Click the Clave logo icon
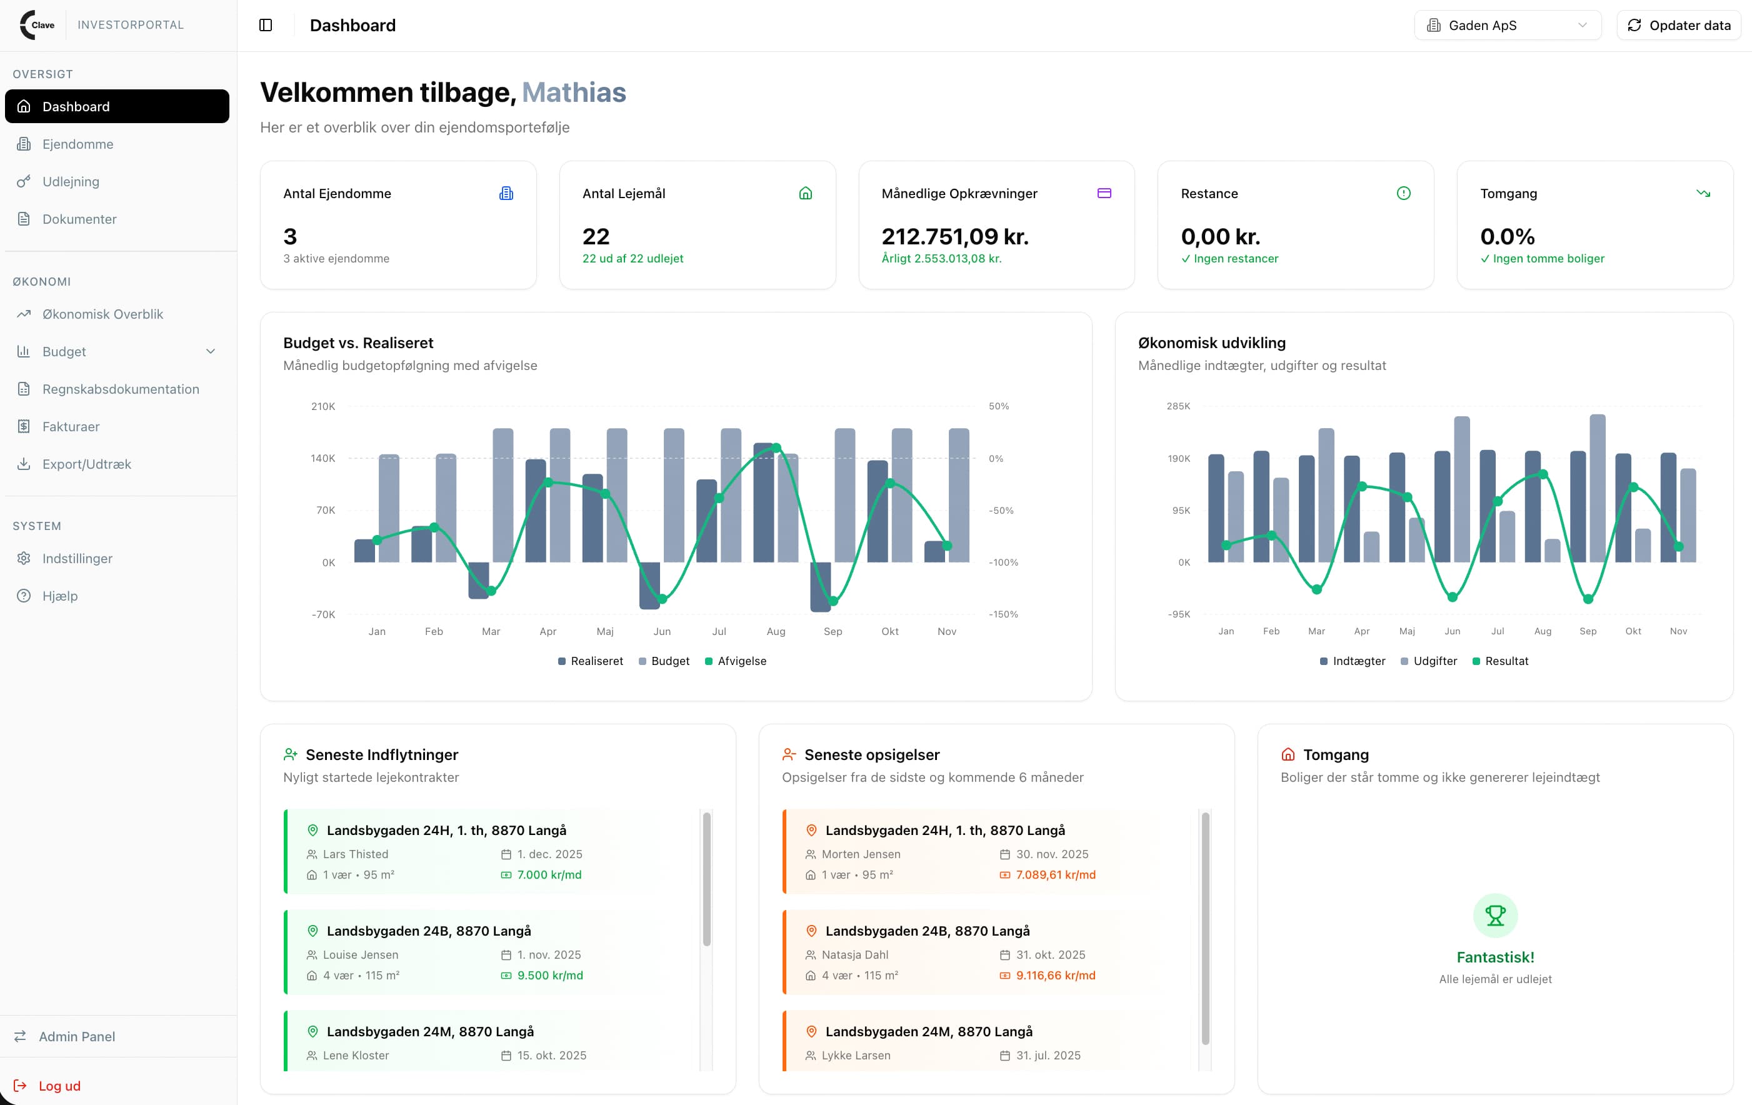 pyautogui.click(x=36, y=25)
